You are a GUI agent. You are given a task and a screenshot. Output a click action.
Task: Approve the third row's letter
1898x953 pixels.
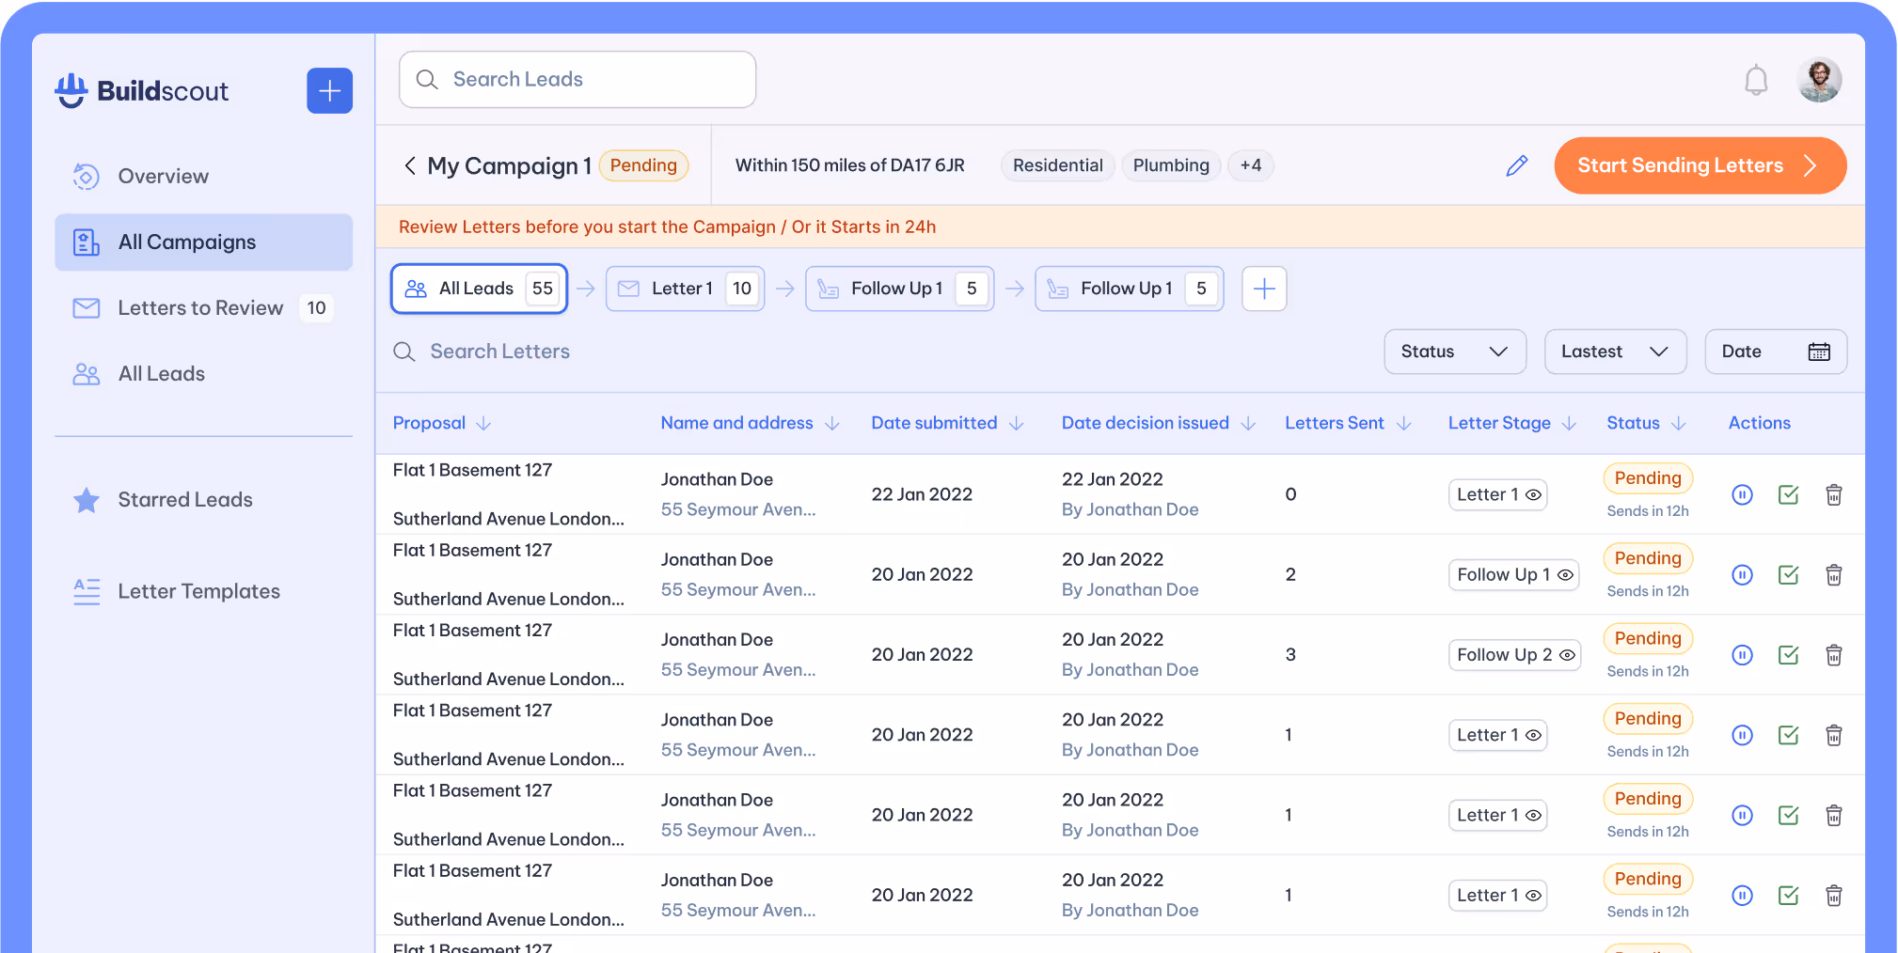click(x=1789, y=655)
